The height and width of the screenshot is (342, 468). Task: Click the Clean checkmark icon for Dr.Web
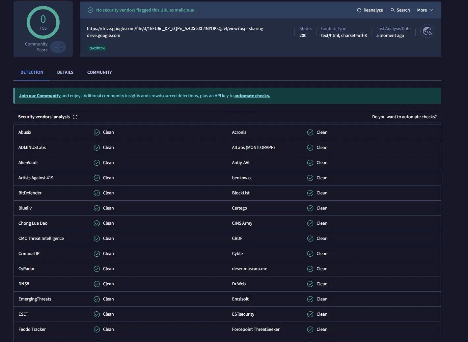(x=310, y=284)
